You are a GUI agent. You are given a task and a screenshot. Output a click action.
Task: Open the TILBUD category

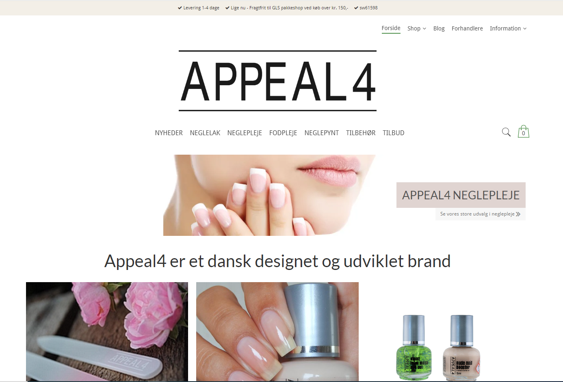[393, 133]
